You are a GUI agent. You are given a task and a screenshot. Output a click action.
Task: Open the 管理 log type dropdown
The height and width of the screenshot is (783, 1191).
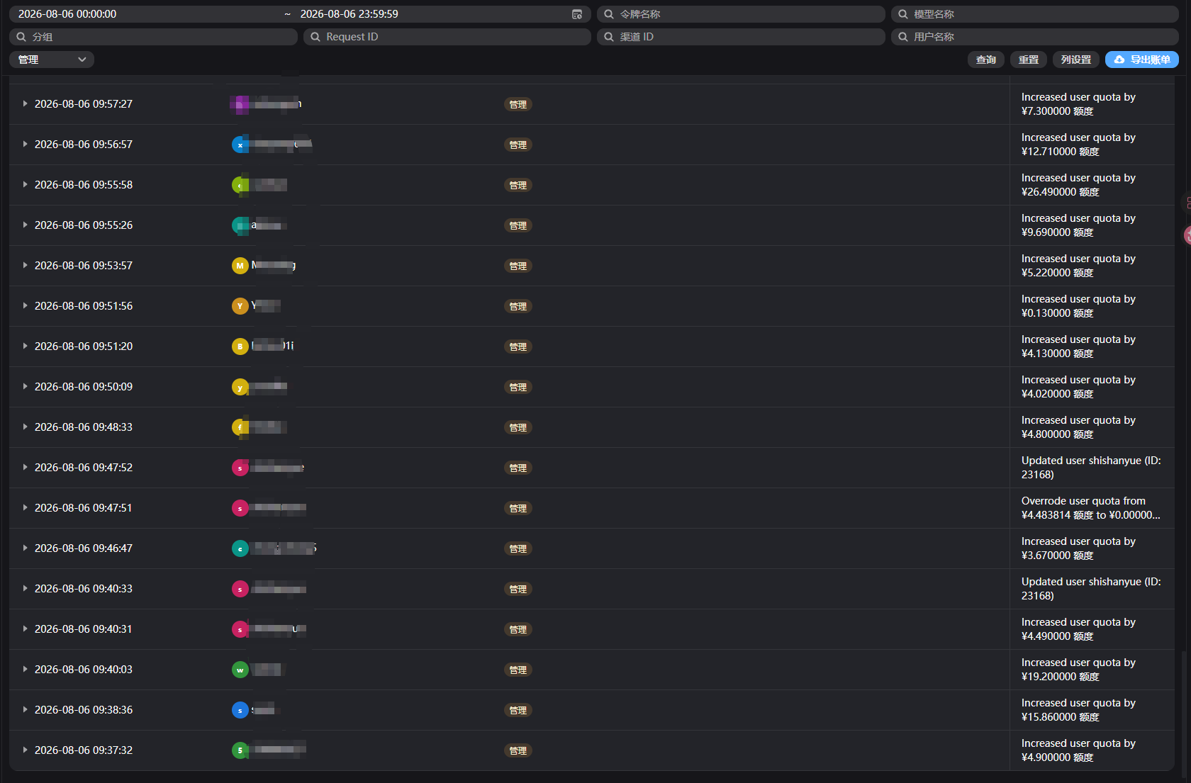tap(52, 60)
